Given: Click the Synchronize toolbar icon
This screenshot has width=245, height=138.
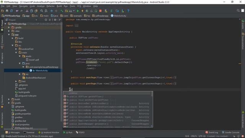Looking at the screenshot, I should pos(11,11).
